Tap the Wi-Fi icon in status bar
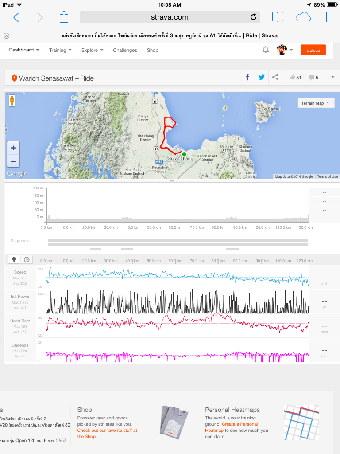 [x=19, y=4]
